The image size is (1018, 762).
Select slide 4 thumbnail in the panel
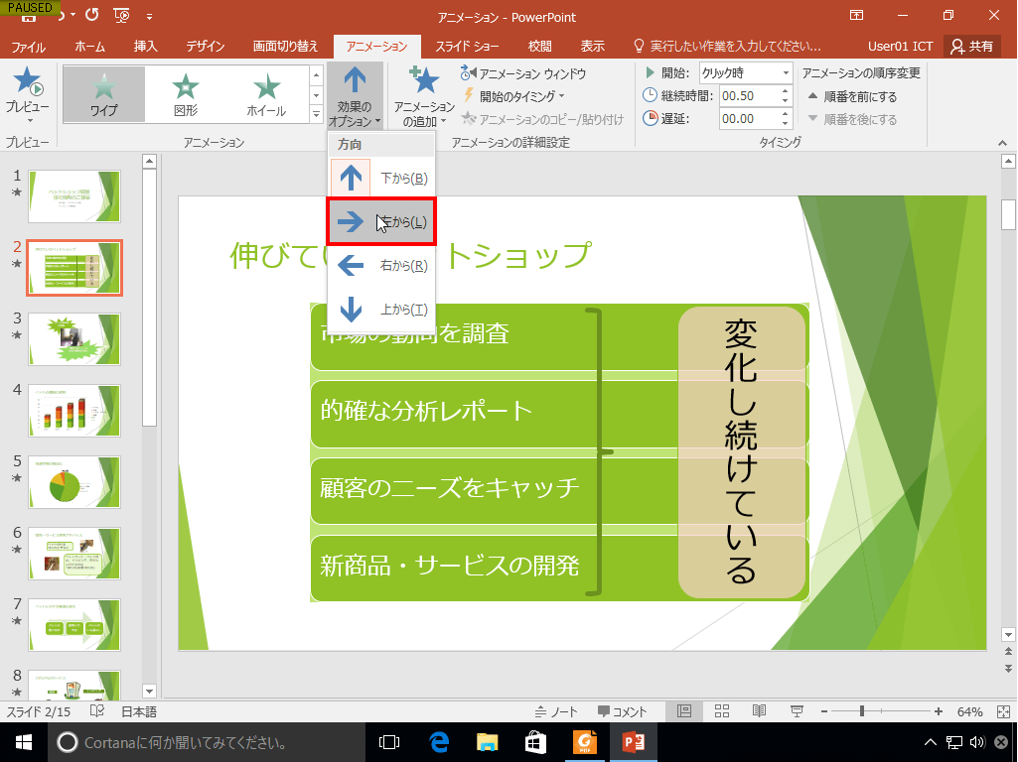pos(74,410)
